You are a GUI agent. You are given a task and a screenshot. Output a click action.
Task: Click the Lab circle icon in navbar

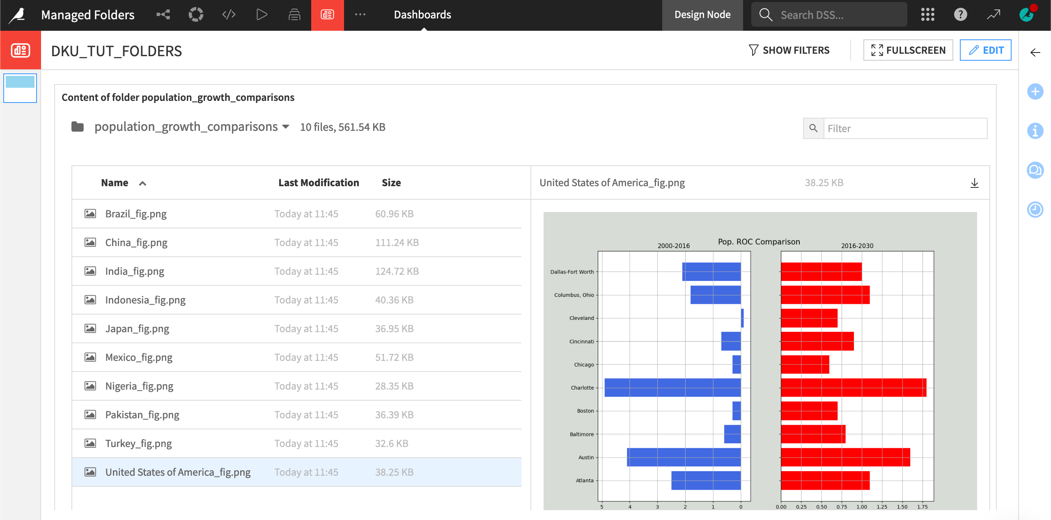pos(196,15)
